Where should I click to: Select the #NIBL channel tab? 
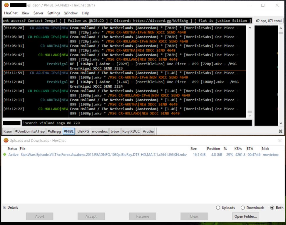click(x=69, y=131)
